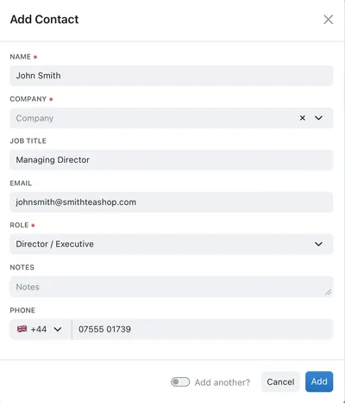Viewport: 345px width, 403px height.
Task: Click the Add another? label
Action: coord(223,382)
